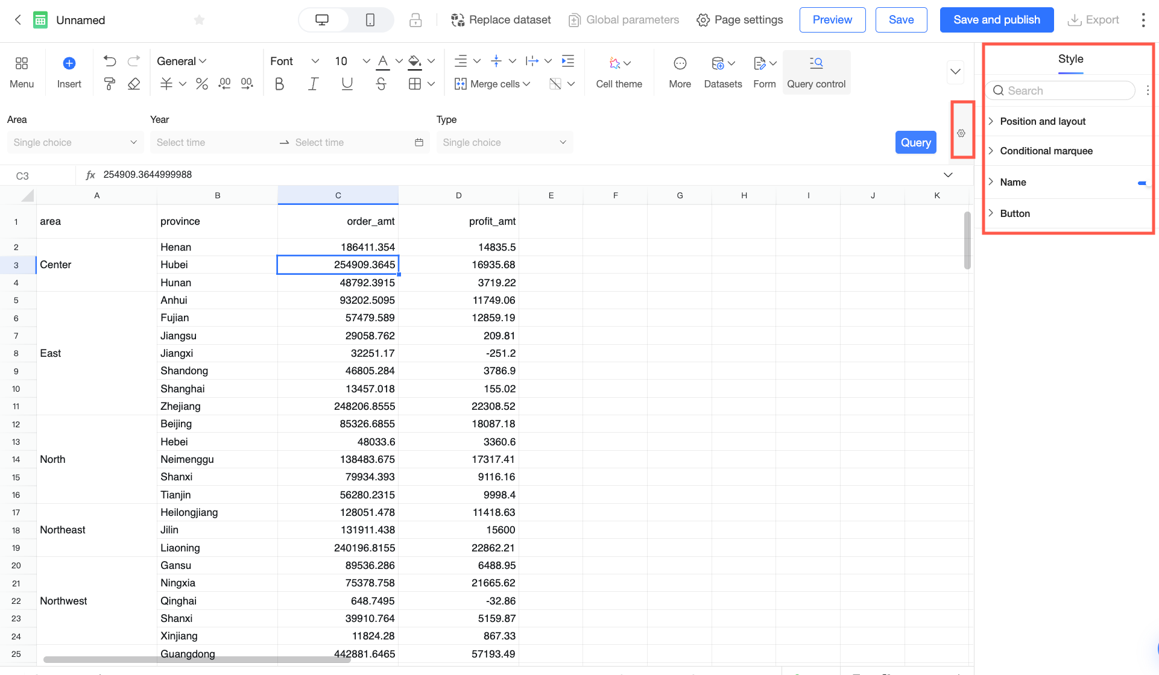Open the Page settings menu
Image resolution: width=1159 pixels, height=675 pixels.
pos(739,20)
